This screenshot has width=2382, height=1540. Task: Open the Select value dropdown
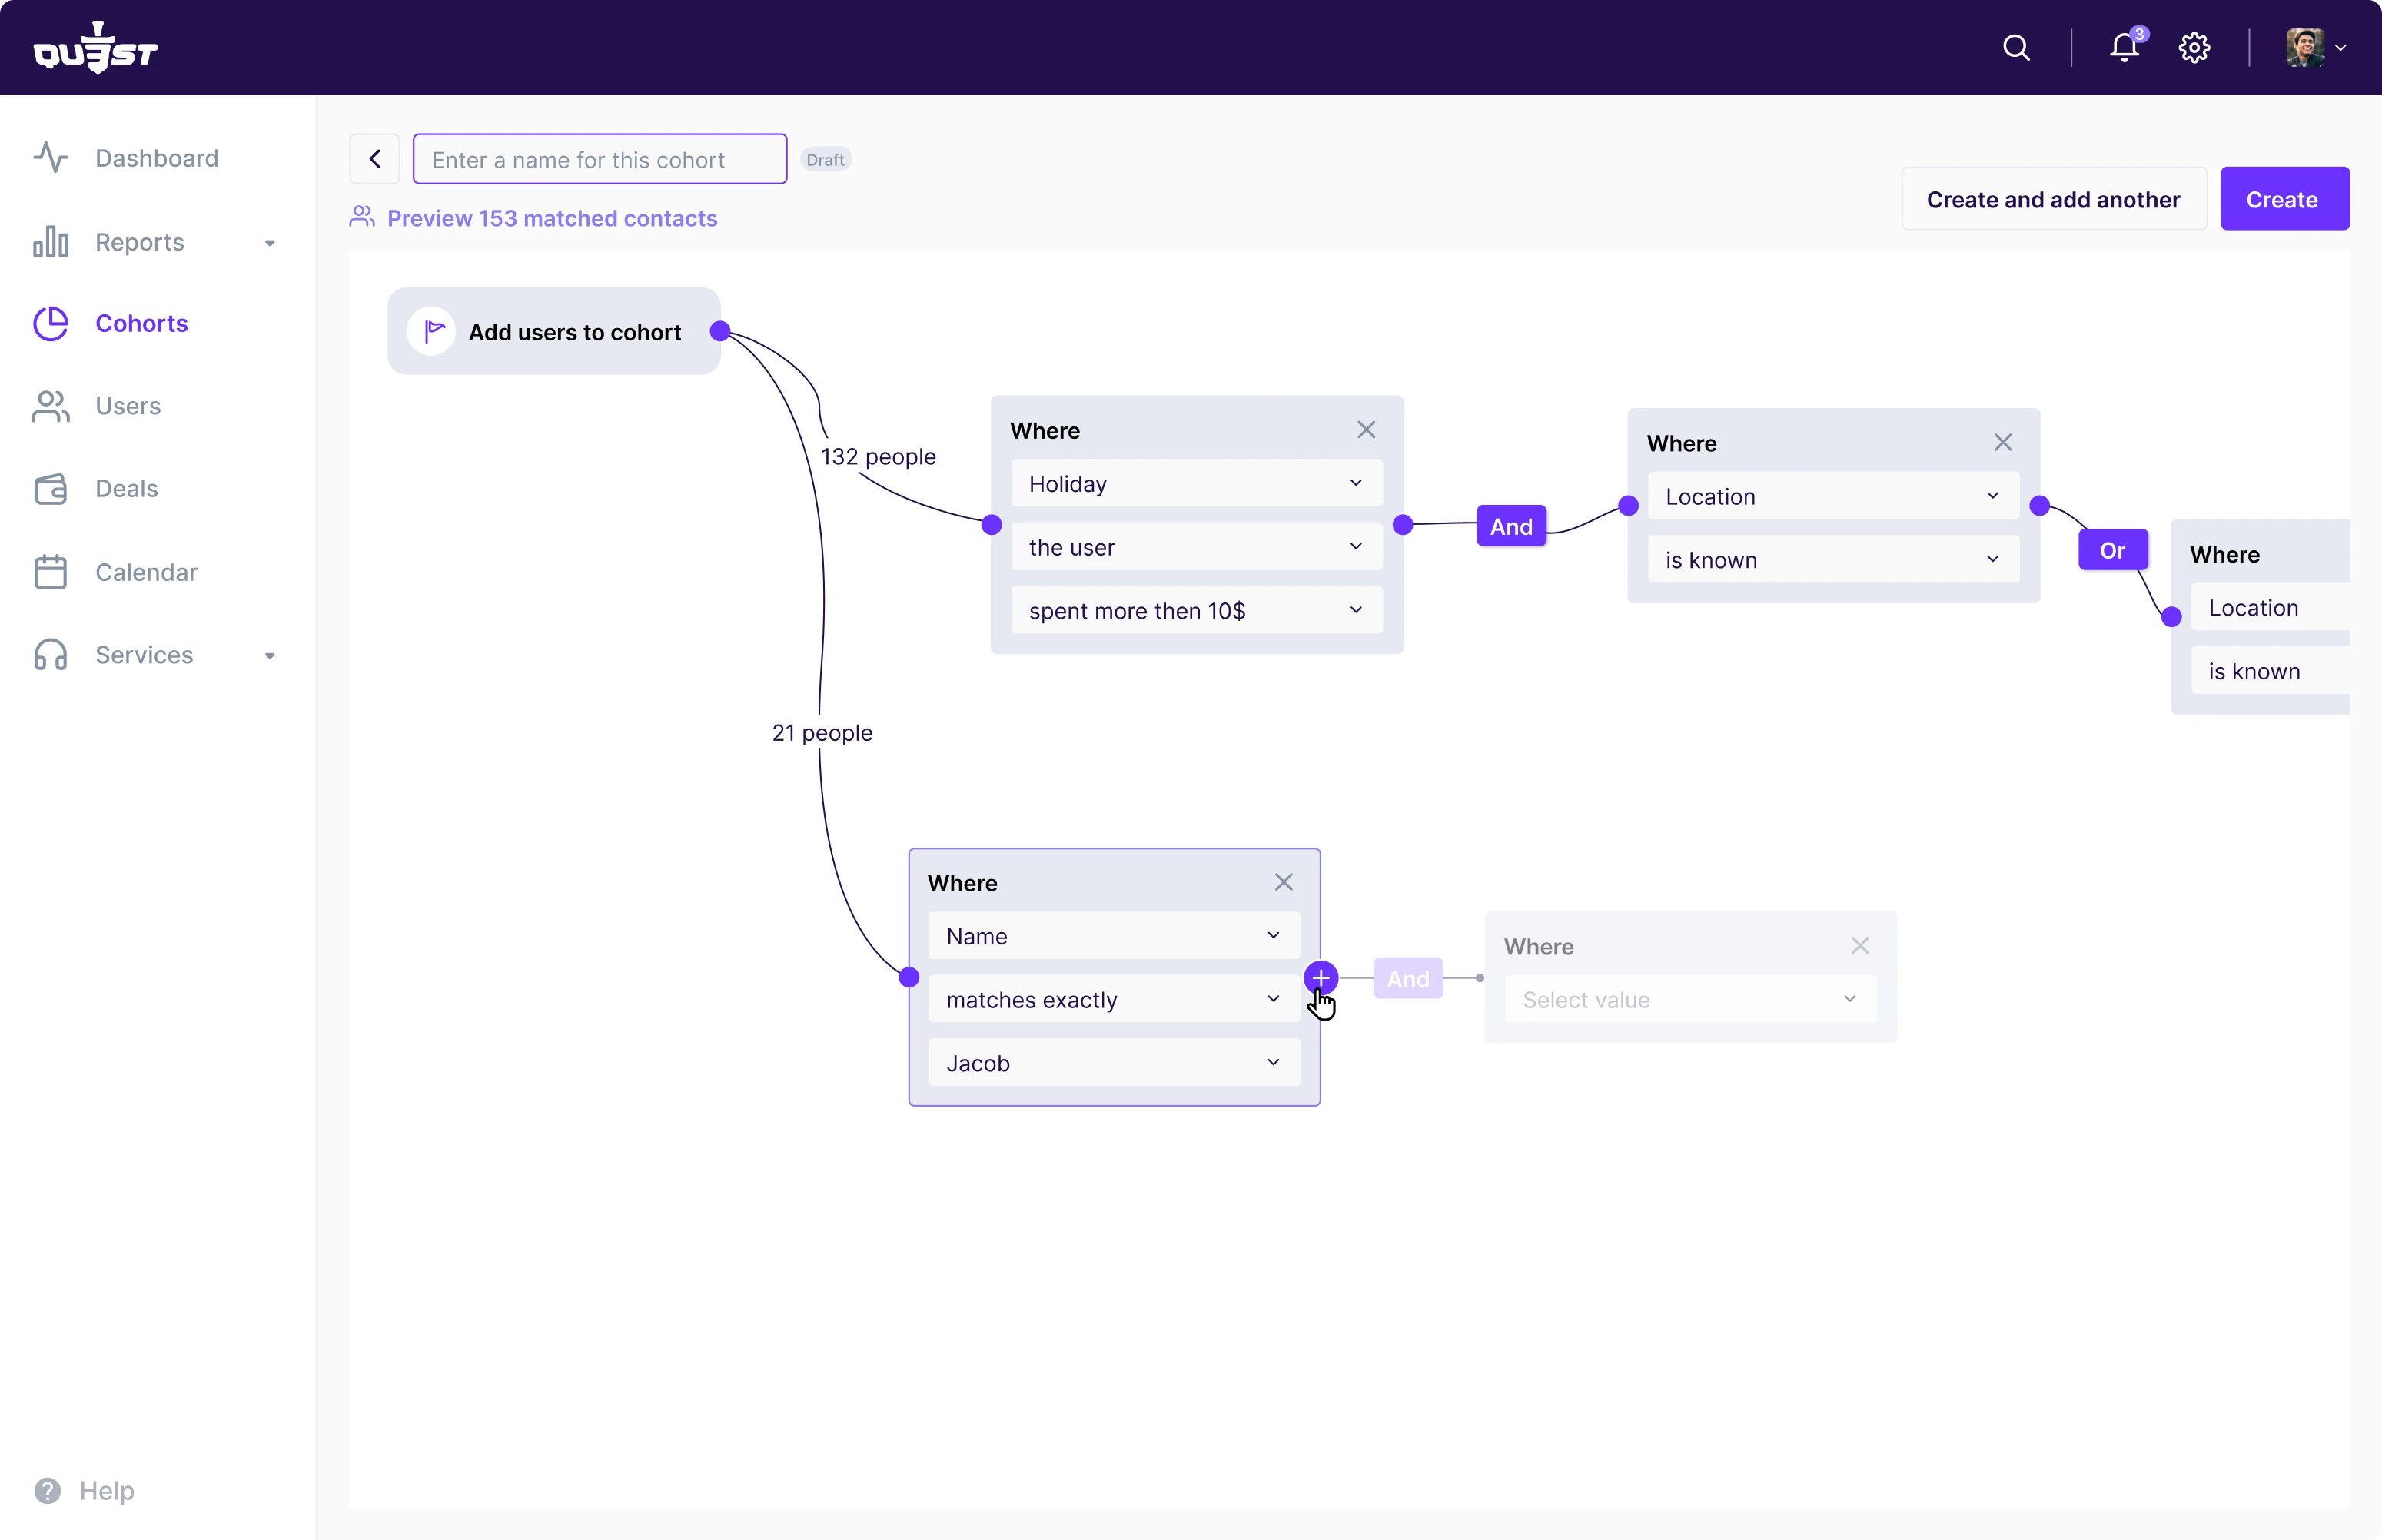click(x=1690, y=1000)
